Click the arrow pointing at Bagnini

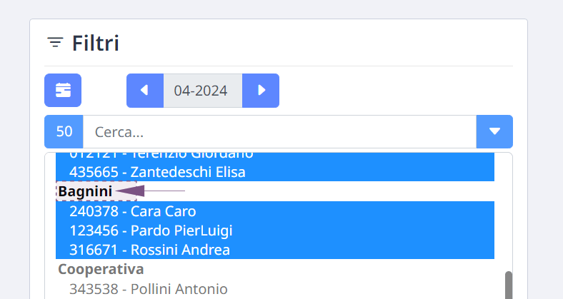(150, 191)
